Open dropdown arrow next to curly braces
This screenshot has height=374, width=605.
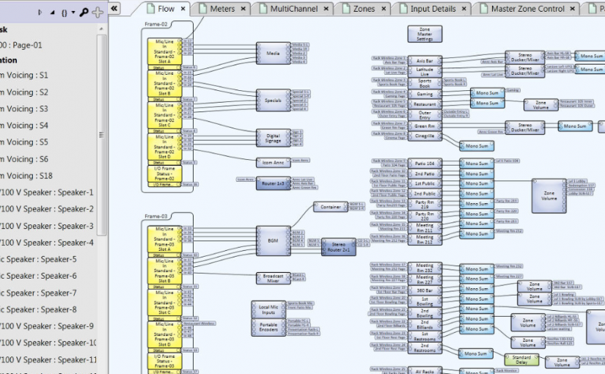pyautogui.click(x=73, y=12)
